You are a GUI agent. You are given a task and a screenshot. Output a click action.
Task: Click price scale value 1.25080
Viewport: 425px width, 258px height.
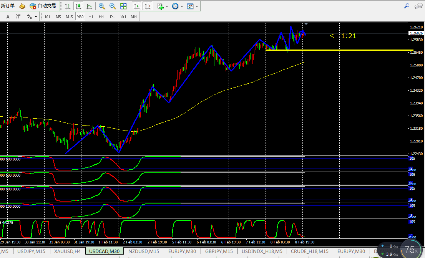tap(416, 65)
